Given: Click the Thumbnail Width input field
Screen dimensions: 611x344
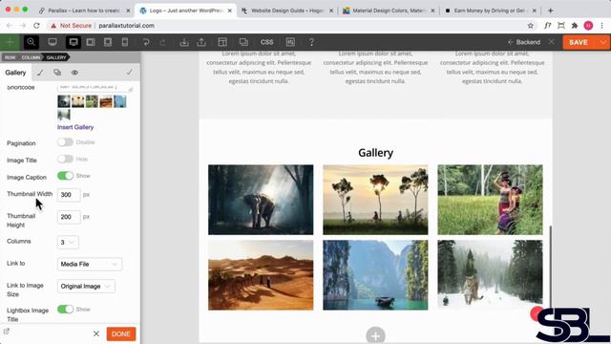Looking at the screenshot, I should [x=69, y=195].
